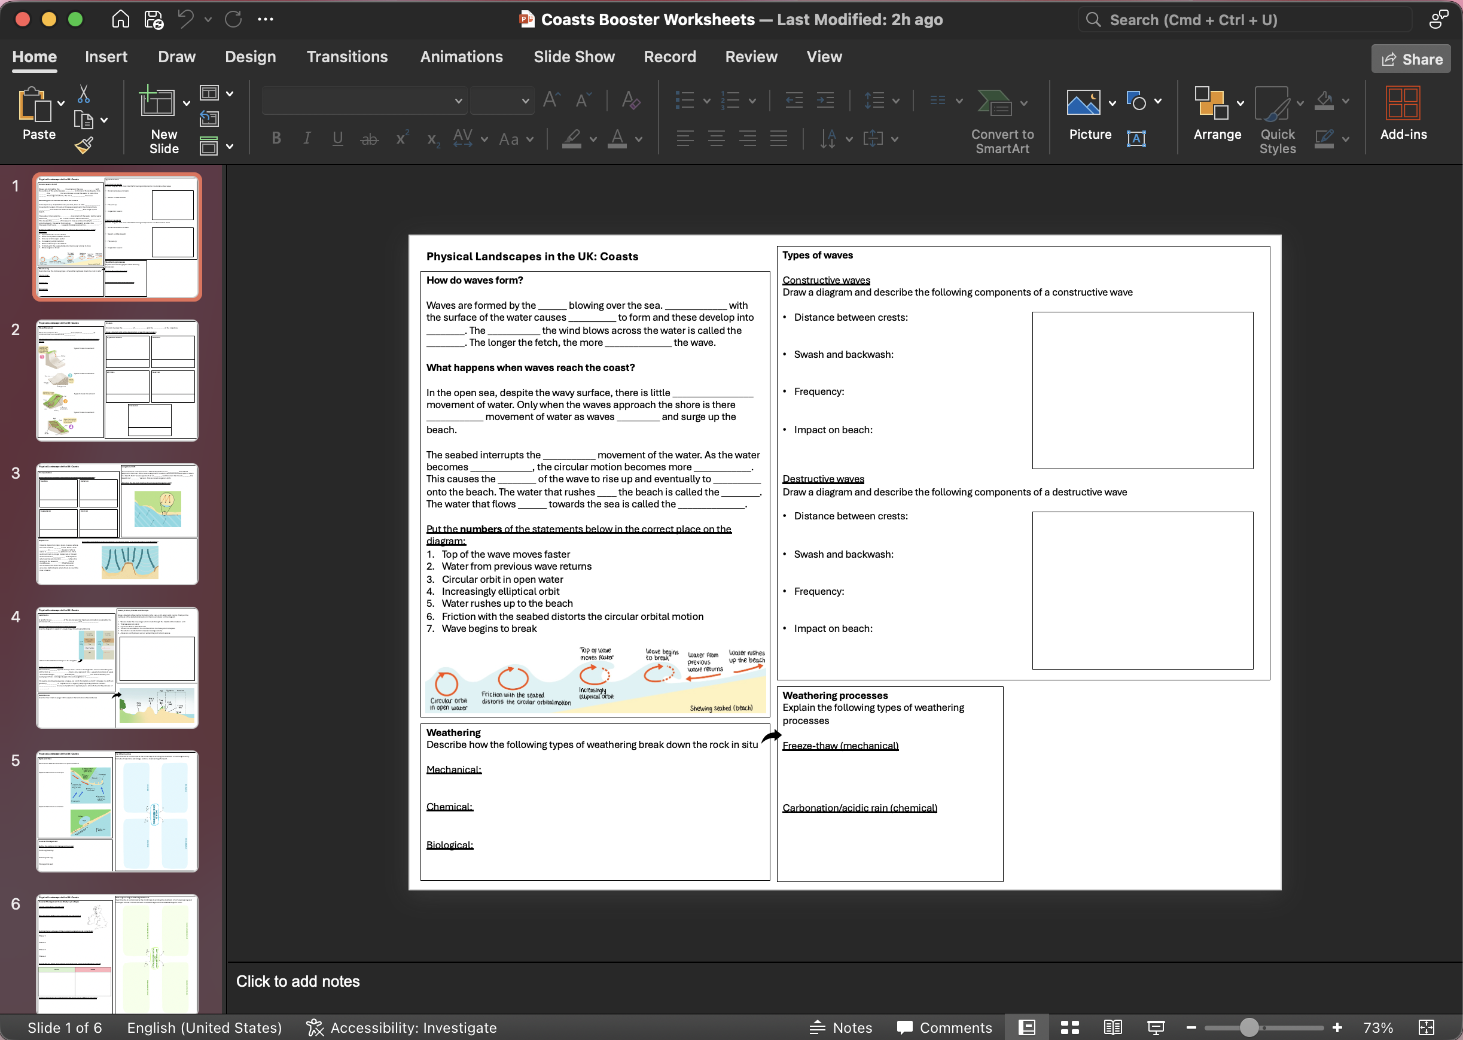Click the Cut scissors icon

[x=83, y=94]
